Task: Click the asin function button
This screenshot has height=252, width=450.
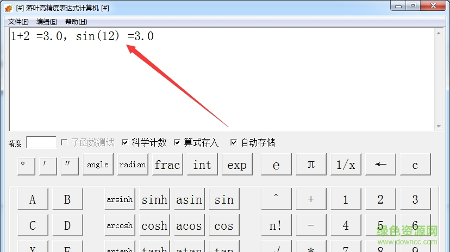Action: [189, 199]
